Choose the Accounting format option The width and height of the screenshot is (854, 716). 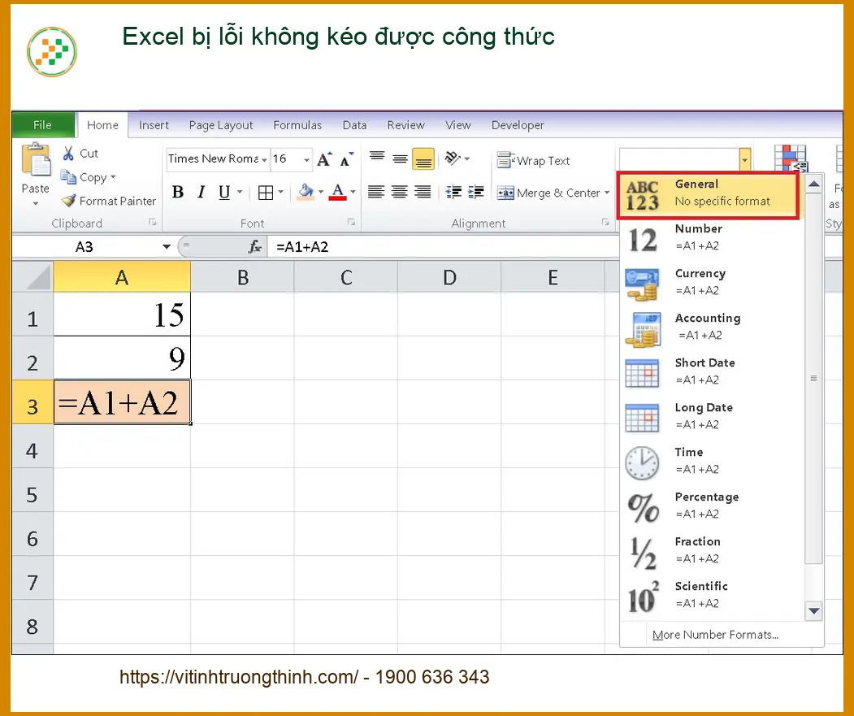point(711,327)
